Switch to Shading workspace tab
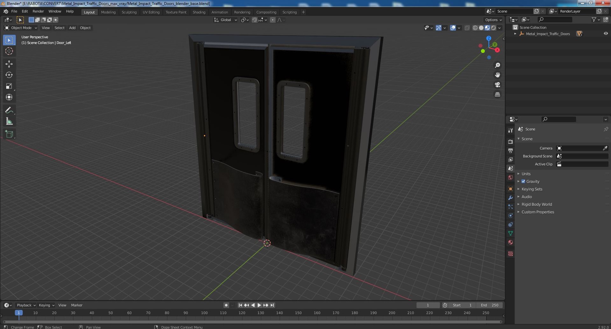 (x=199, y=12)
